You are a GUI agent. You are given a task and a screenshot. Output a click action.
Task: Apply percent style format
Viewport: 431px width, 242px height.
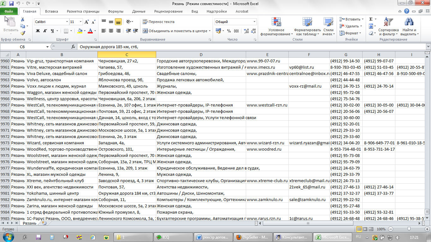[229, 31]
